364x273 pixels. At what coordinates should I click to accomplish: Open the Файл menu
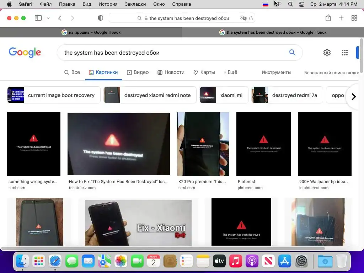tap(46, 4)
